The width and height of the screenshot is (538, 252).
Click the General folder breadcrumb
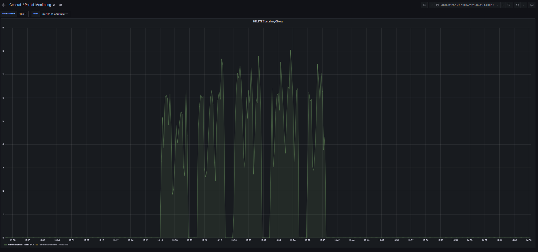15,5
